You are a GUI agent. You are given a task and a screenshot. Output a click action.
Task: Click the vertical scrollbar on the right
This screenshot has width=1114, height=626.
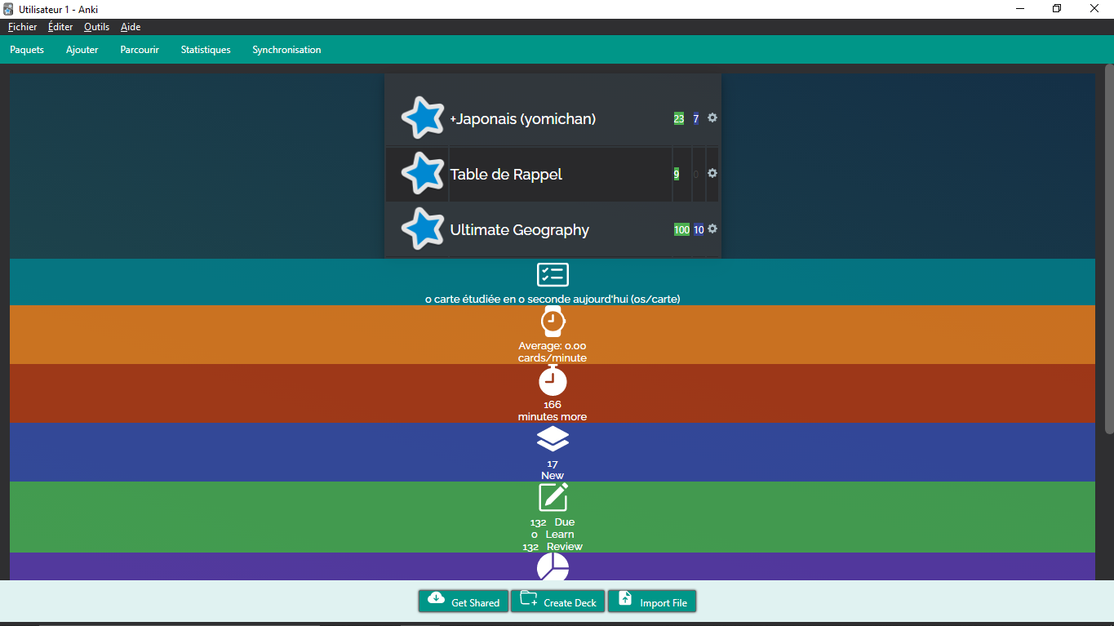pyautogui.click(x=1109, y=249)
